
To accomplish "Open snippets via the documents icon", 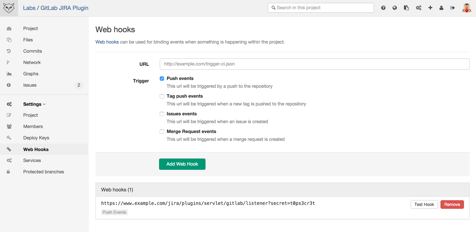I will tap(406, 8).
